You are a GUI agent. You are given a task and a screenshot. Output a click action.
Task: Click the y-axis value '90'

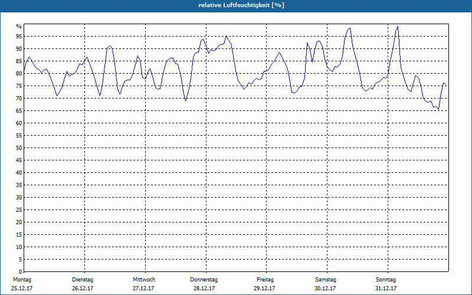click(19, 49)
